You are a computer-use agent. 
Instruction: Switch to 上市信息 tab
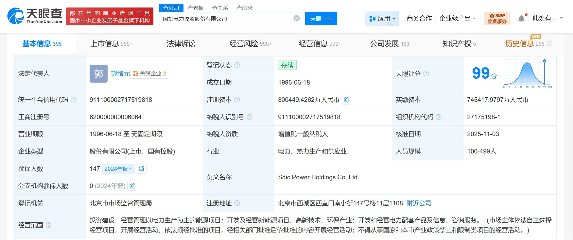(112, 43)
